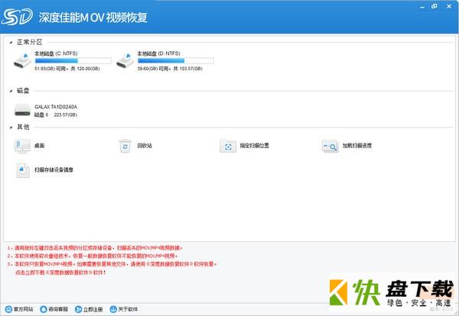
Task: Select the local disk C: drive icon
Action: click(22, 60)
